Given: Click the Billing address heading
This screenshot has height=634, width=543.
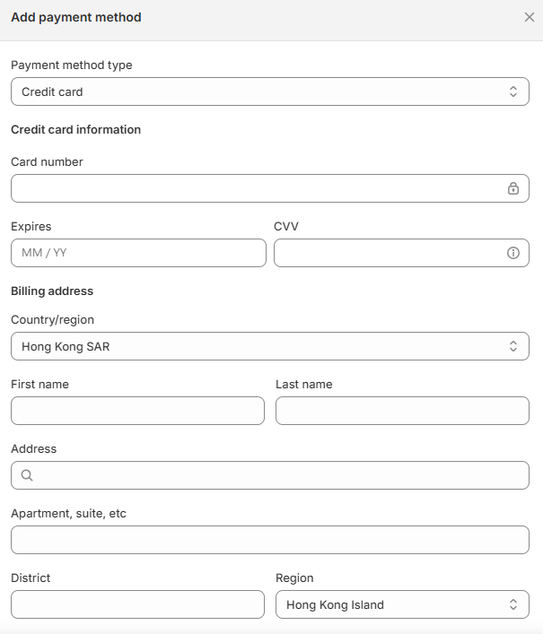Looking at the screenshot, I should [52, 291].
